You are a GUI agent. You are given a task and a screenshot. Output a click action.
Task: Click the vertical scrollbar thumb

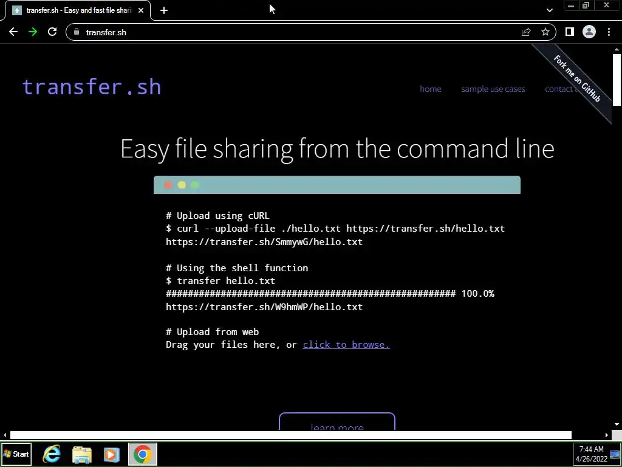(617, 80)
